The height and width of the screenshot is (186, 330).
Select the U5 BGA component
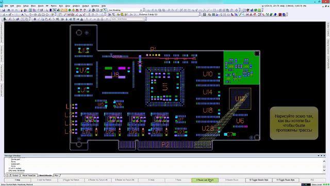coord(165,87)
